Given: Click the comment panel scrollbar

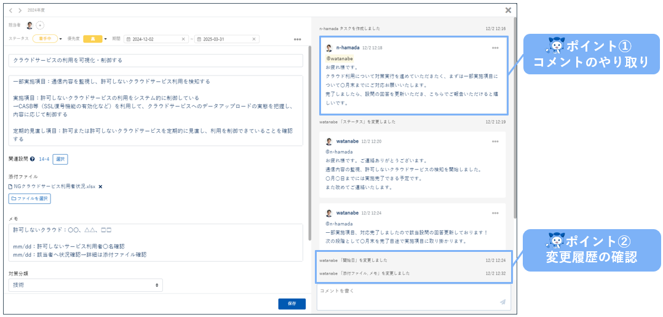Looking at the screenshot, I should [x=515, y=118].
